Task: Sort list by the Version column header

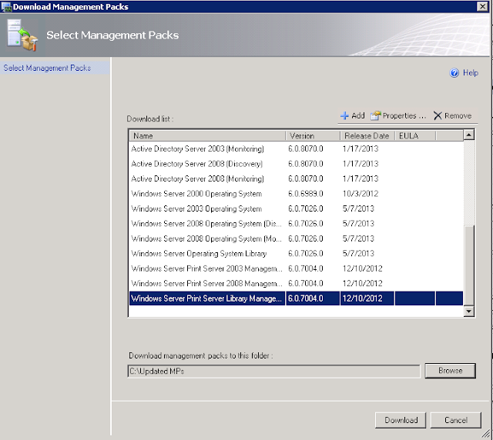Action: 313,135
